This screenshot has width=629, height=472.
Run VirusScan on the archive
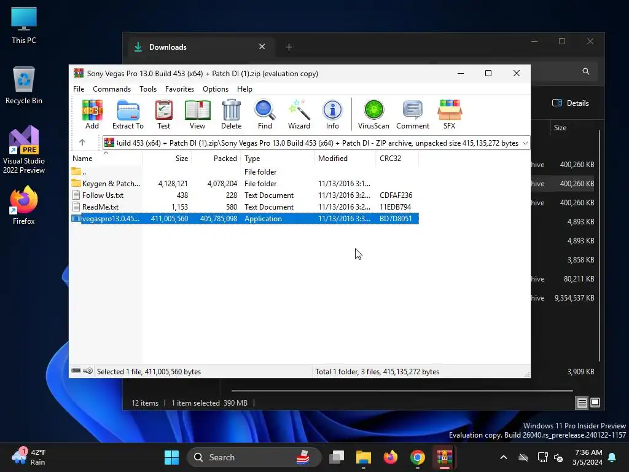click(373, 114)
